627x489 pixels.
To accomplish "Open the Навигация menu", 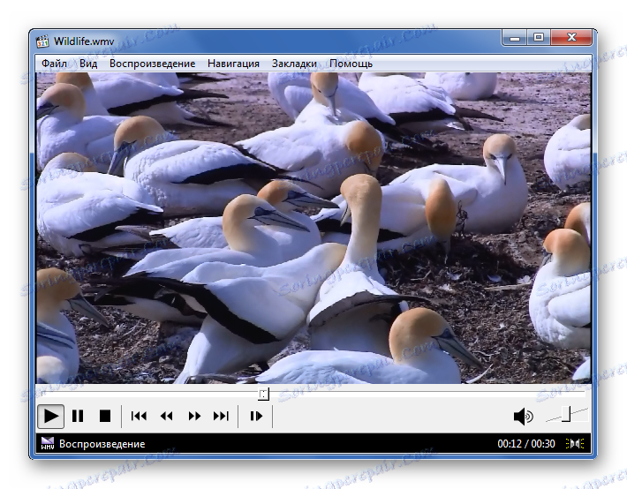I will (233, 64).
